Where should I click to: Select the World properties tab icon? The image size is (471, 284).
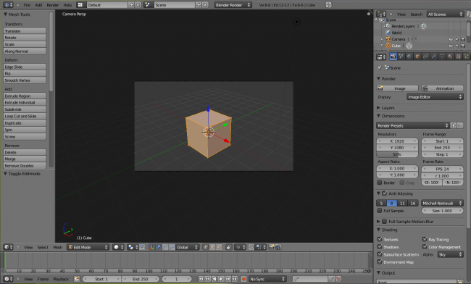(x=409, y=57)
